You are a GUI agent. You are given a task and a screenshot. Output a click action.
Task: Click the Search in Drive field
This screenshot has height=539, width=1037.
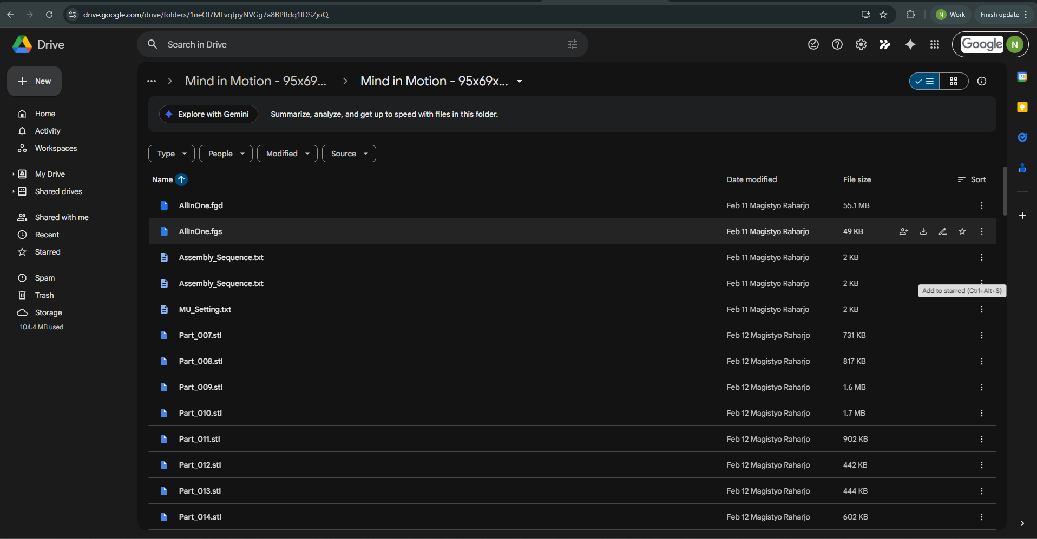pos(357,44)
